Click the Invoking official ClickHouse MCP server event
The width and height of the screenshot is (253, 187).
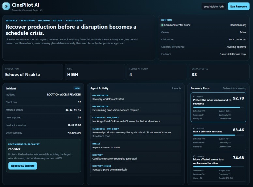[136, 120]
